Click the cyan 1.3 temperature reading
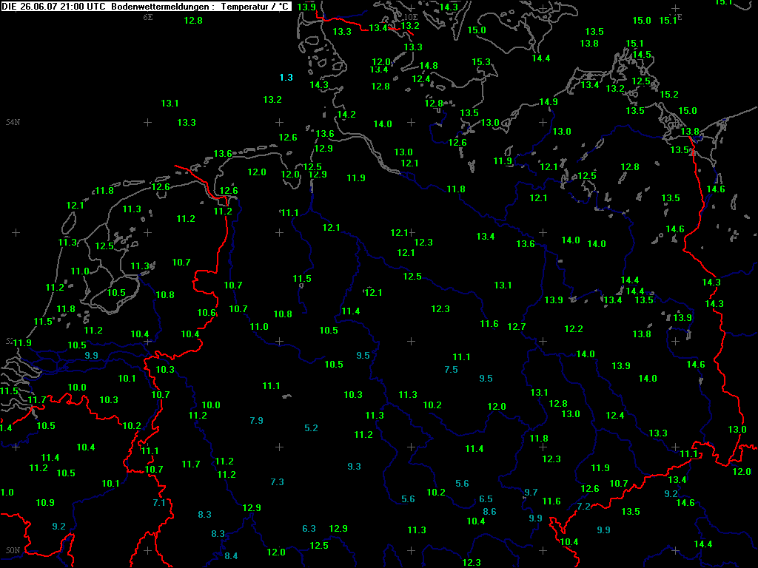The image size is (758, 568). coord(286,78)
